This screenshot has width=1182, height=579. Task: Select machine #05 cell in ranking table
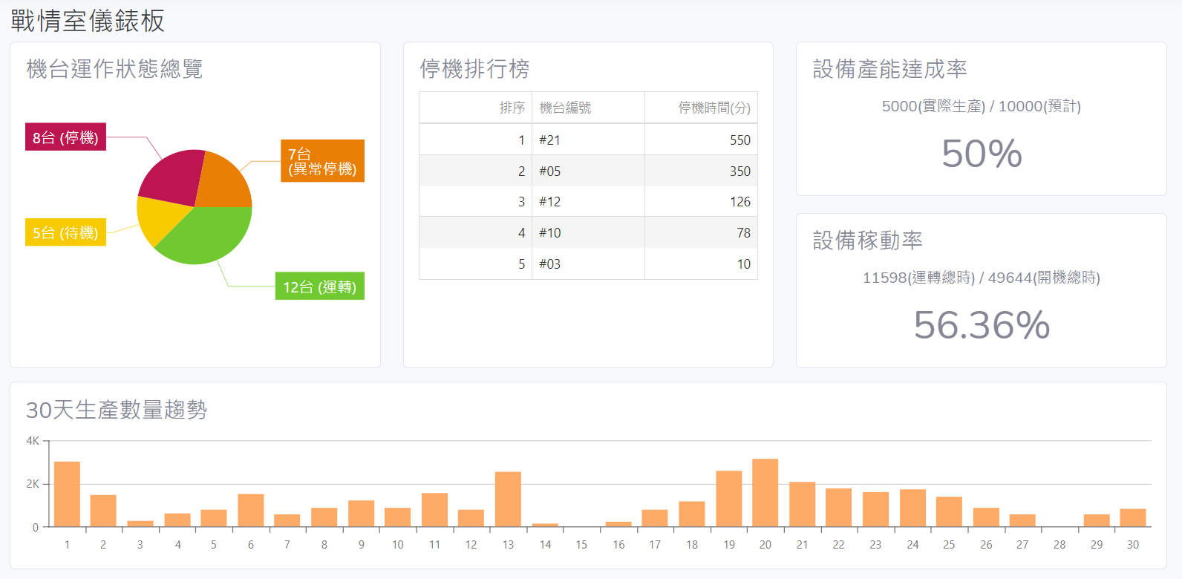point(588,171)
